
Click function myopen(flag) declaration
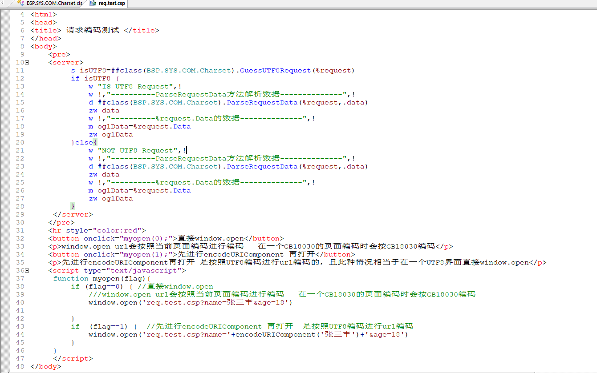[102, 279]
